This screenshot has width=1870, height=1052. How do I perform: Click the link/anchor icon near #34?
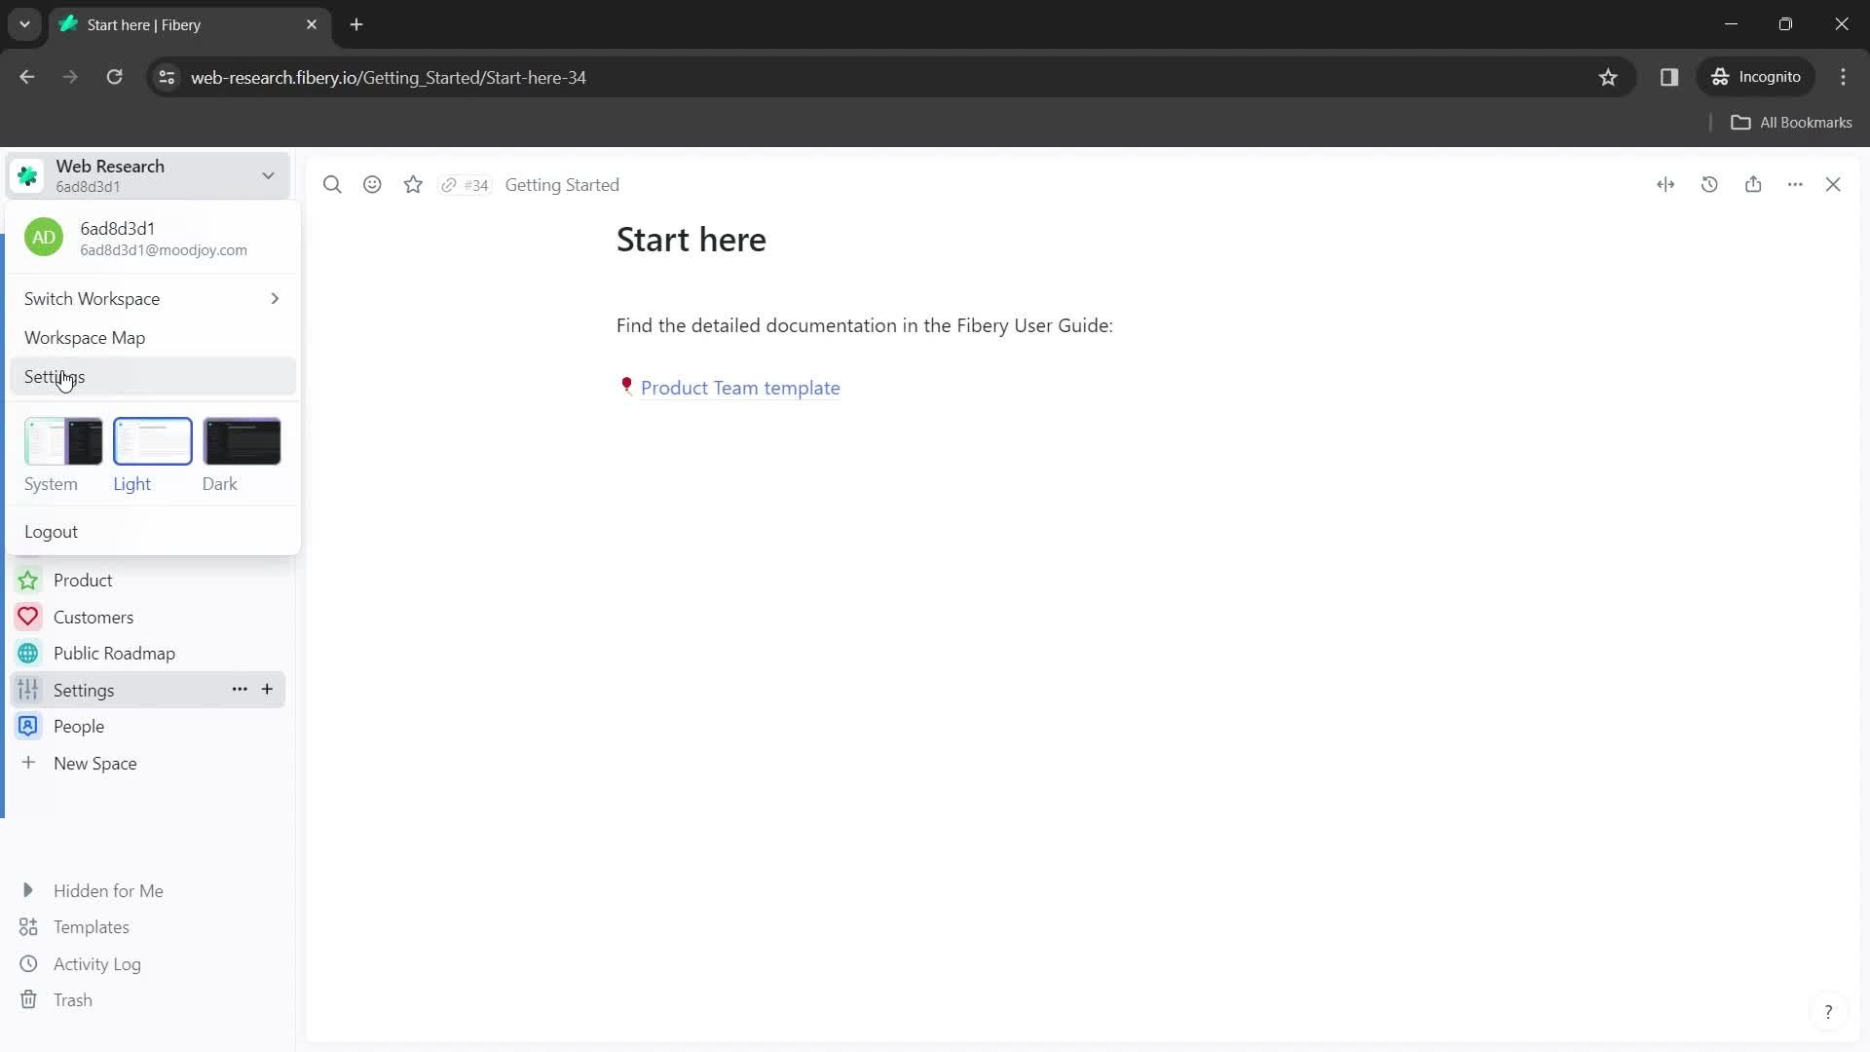[450, 185]
